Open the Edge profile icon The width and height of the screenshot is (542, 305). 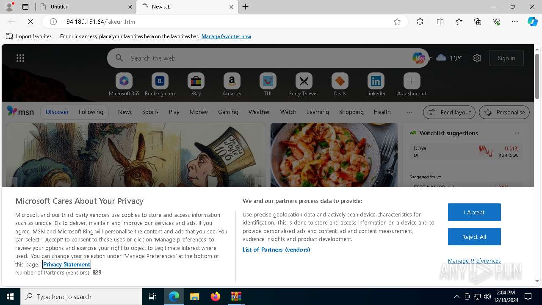9,6
